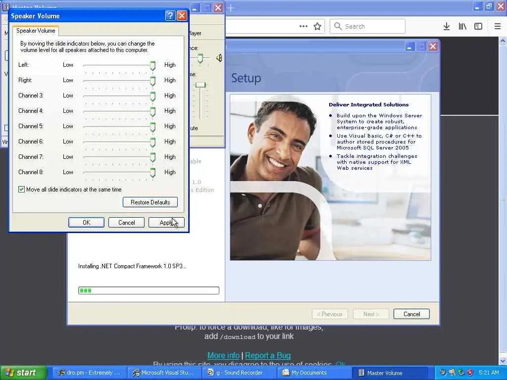
Task: Click the Channel 4 volume slider thumb
Action: 152,112
